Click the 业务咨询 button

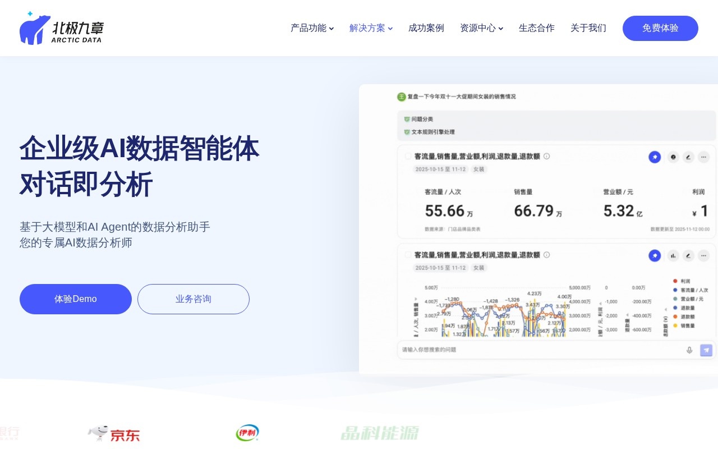(194, 299)
